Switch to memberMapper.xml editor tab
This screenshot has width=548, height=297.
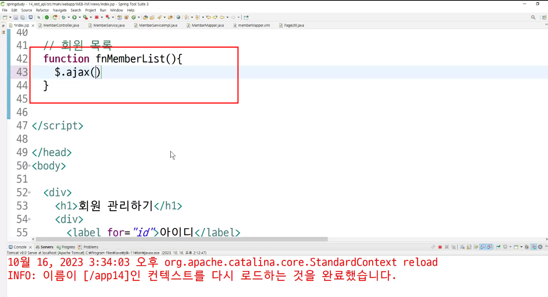click(x=252, y=25)
